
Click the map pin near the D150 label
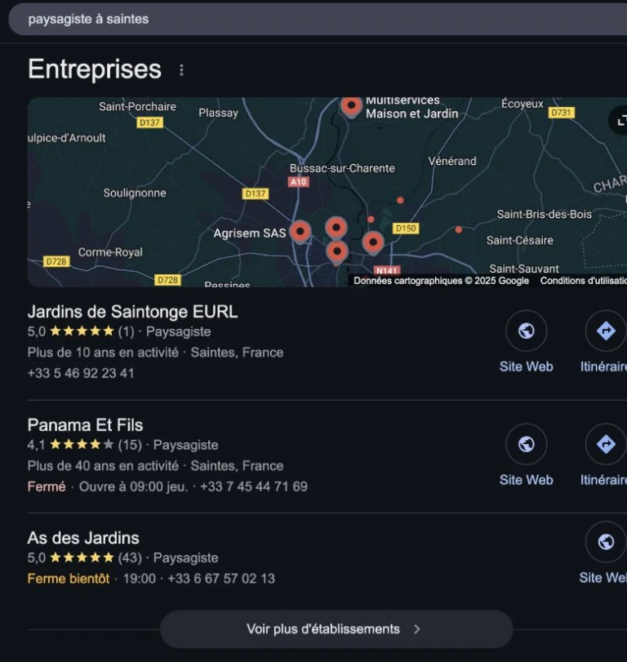373,243
